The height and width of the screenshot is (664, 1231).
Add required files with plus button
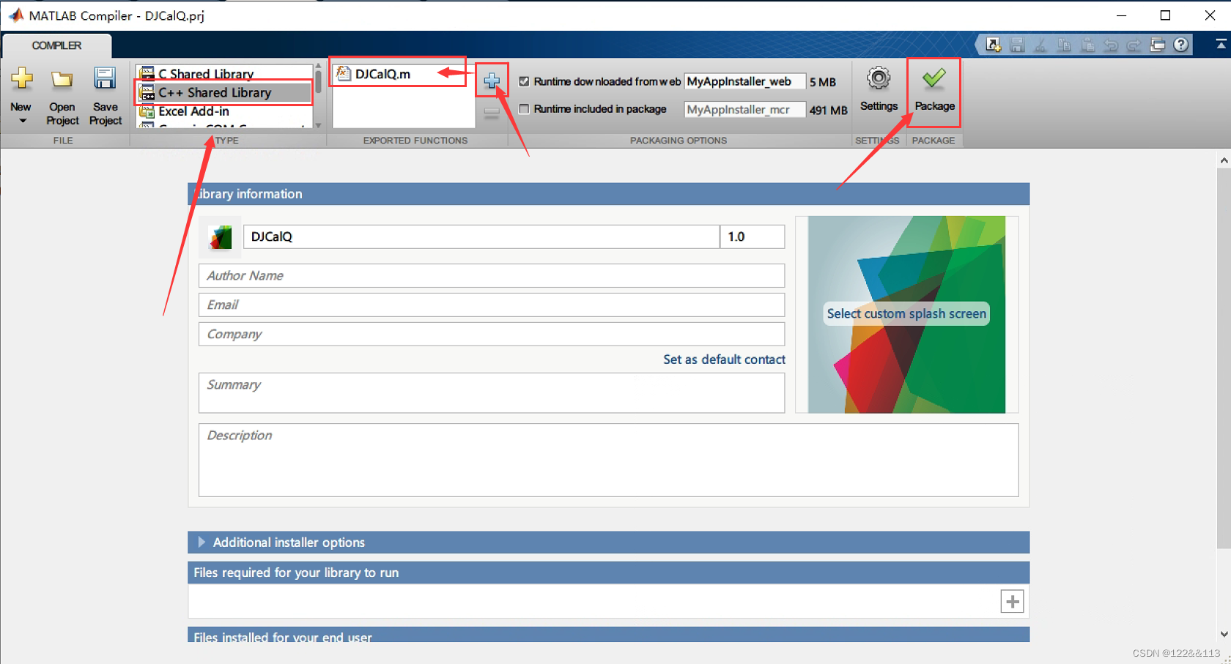click(1012, 602)
